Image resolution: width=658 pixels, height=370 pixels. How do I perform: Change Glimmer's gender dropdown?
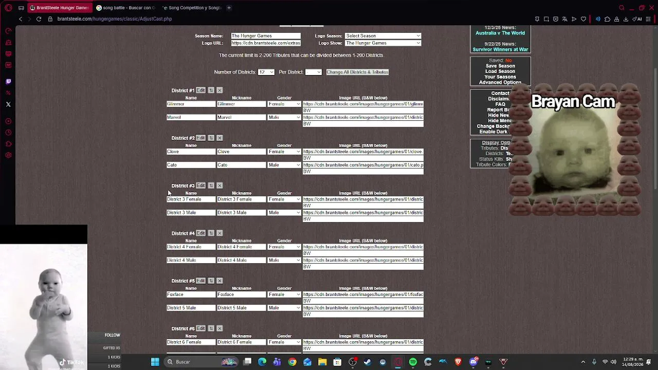[x=284, y=104]
